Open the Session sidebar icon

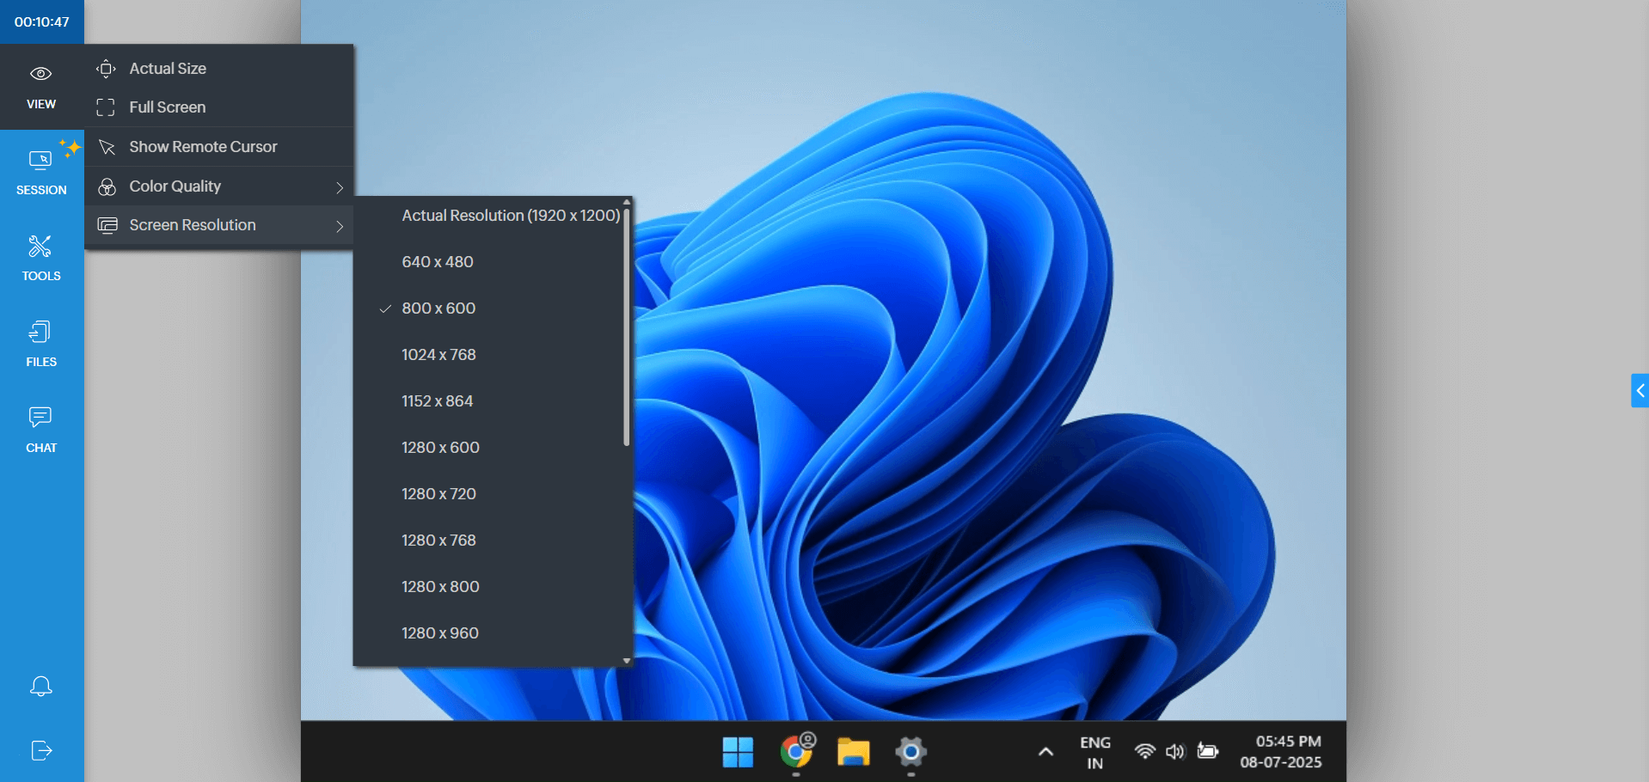pos(41,161)
